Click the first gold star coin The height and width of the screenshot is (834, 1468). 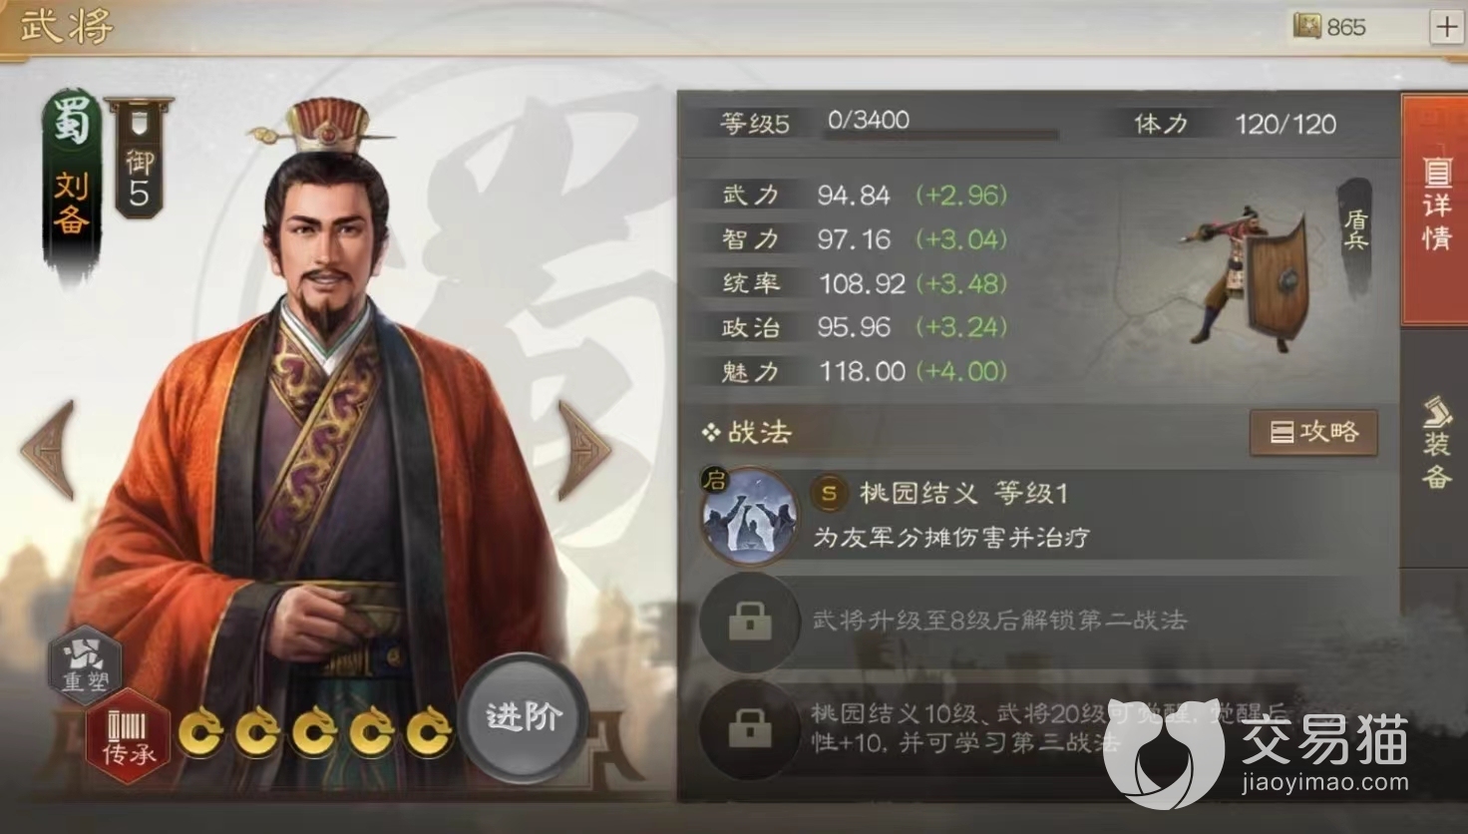[x=200, y=734]
